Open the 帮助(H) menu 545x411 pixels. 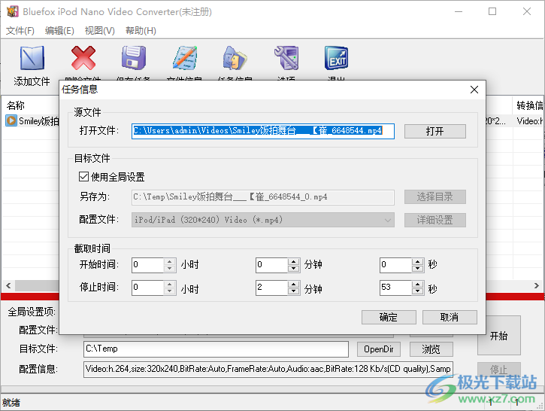[x=141, y=31]
